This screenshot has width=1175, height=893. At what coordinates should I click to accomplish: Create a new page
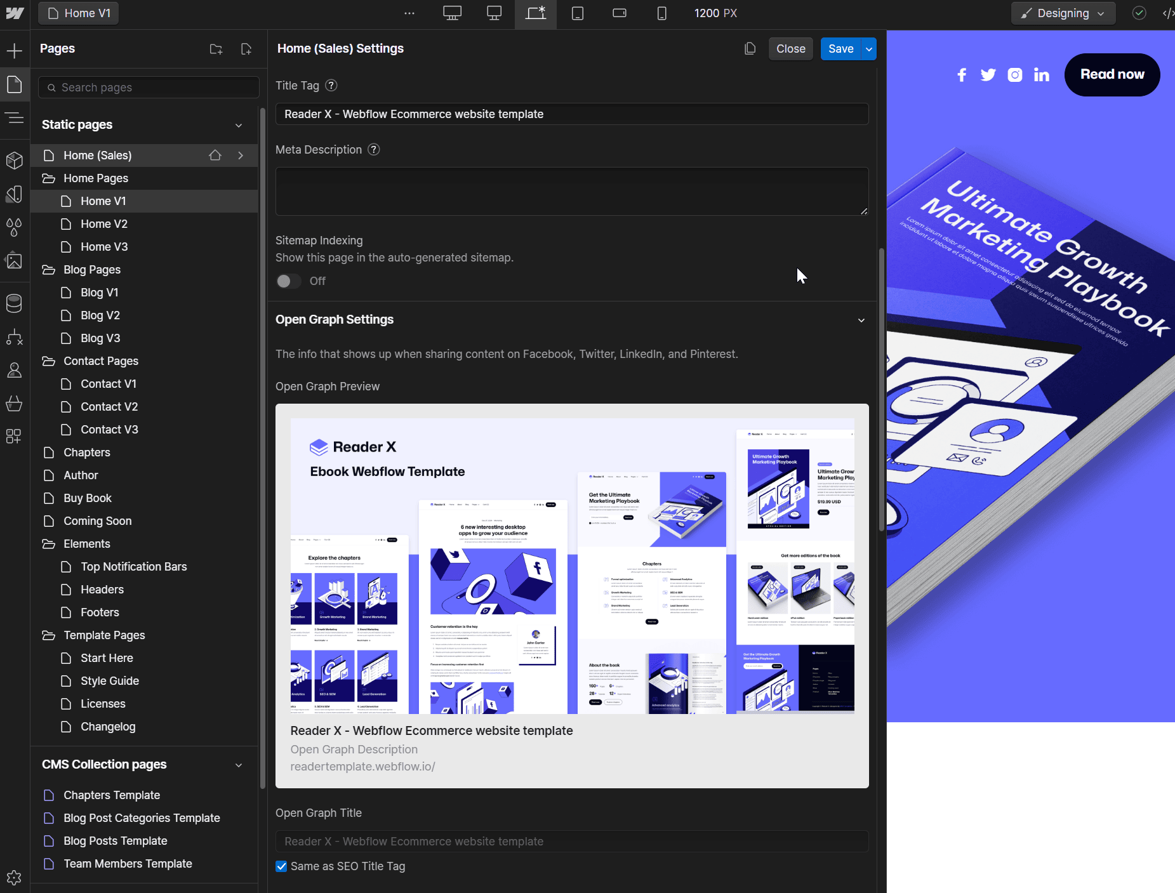[x=246, y=49]
